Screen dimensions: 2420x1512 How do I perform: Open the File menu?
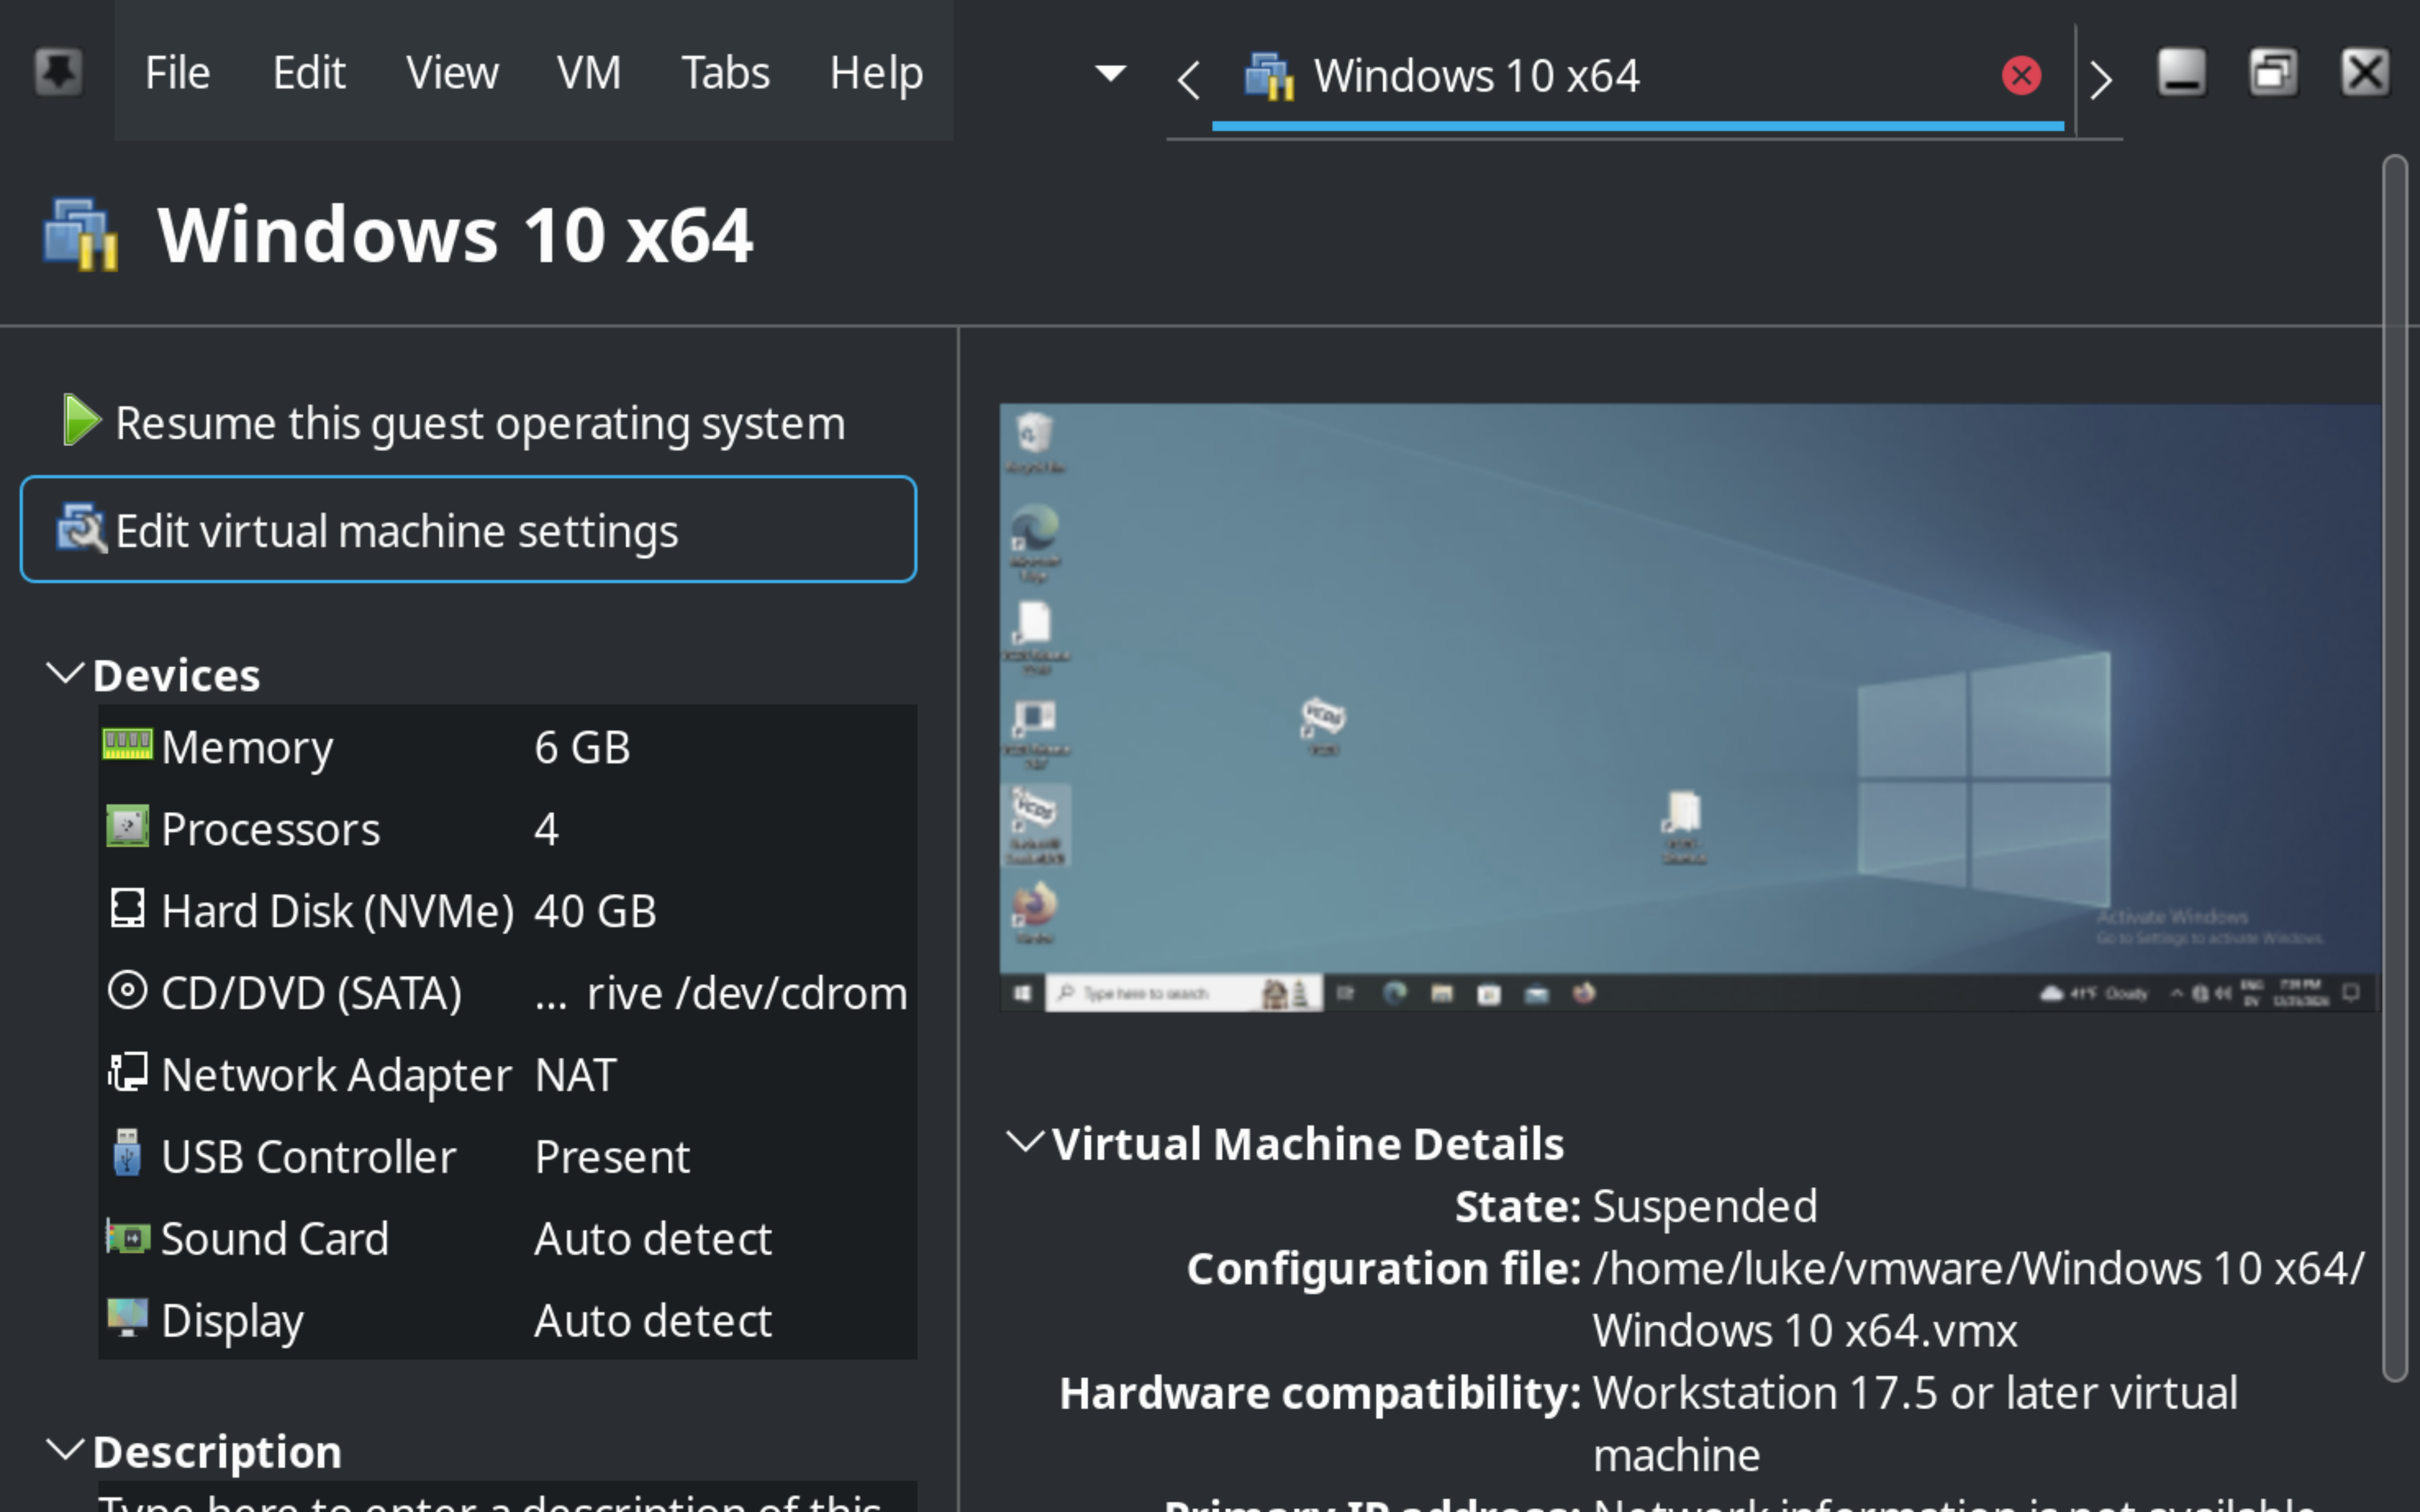(177, 73)
